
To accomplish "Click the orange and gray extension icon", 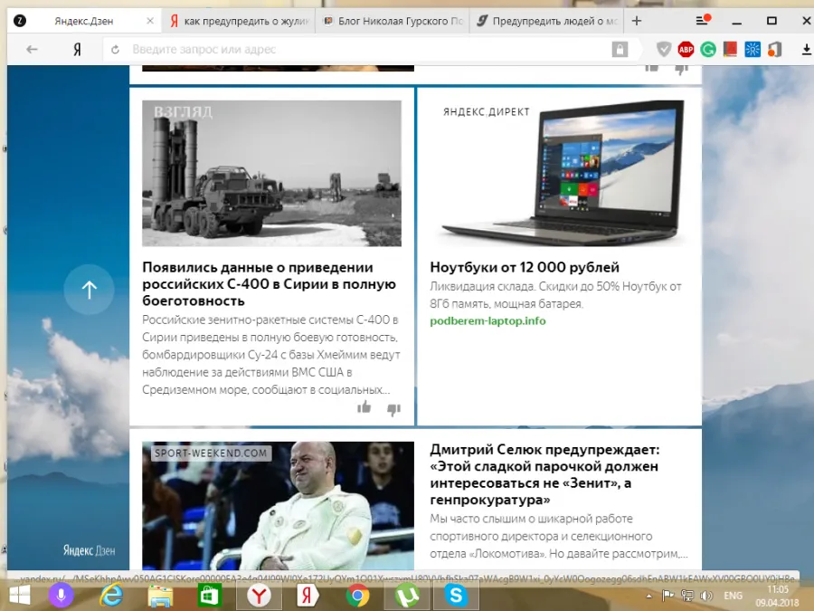I will pyautogui.click(x=774, y=50).
